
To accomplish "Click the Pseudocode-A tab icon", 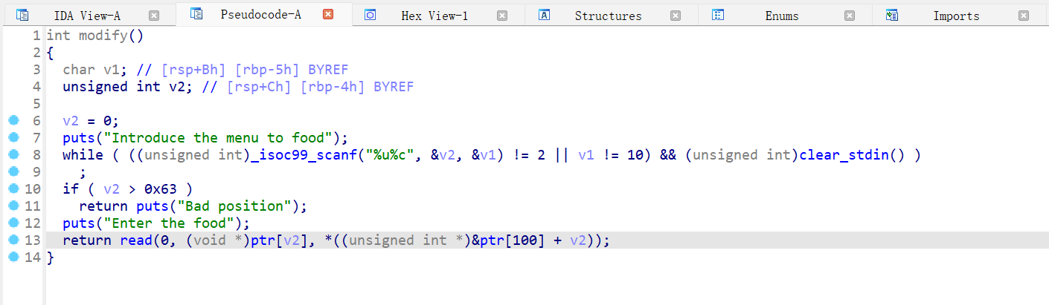I will pyautogui.click(x=196, y=13).
